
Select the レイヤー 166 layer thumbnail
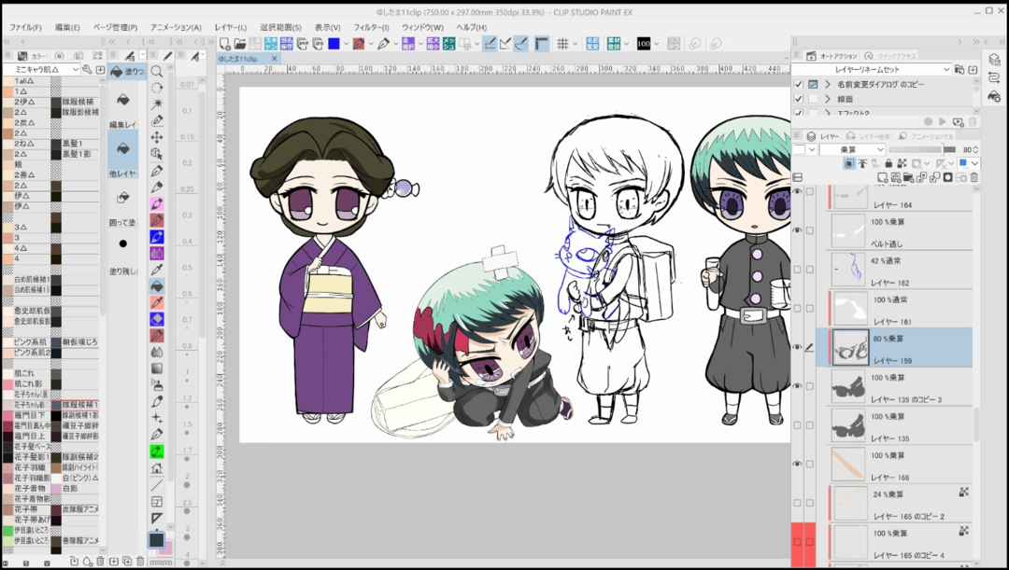[x=848, y=464]
